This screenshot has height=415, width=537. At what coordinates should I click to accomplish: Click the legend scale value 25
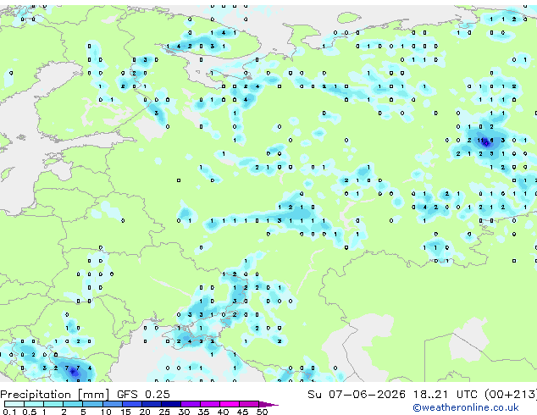164,412
